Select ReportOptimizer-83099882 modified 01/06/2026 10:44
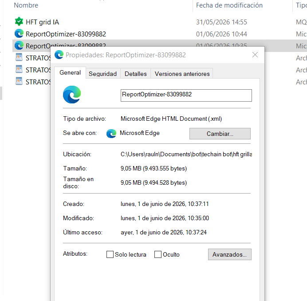Screen dimensions: 307x301 [66, 34]
